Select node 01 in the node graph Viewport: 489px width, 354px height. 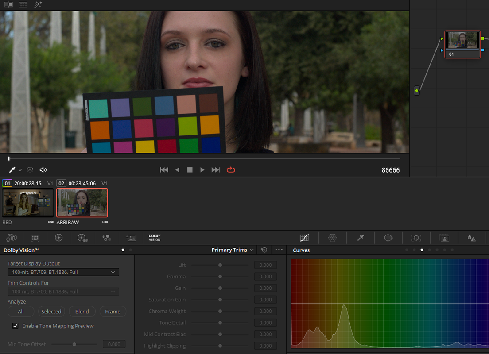pyautogui.click(x=462, y=44)
